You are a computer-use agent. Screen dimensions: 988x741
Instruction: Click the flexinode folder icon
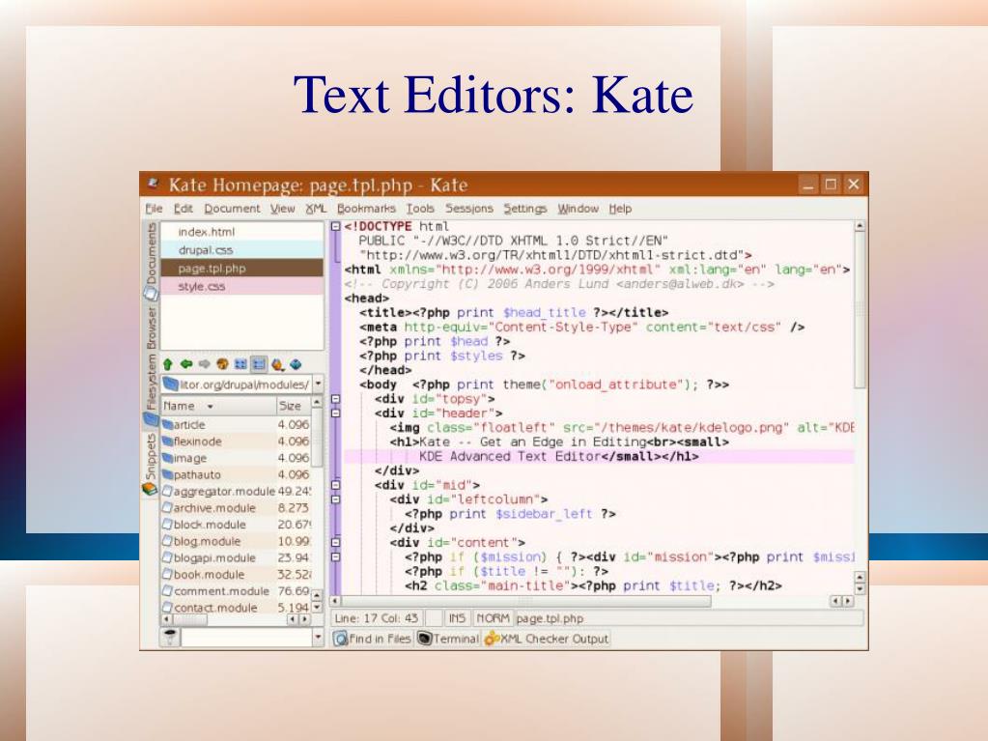pos(168,442)
